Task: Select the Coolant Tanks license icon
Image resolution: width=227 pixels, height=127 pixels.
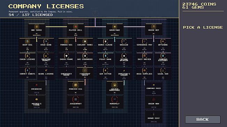Action: click(x=85, y=41)
